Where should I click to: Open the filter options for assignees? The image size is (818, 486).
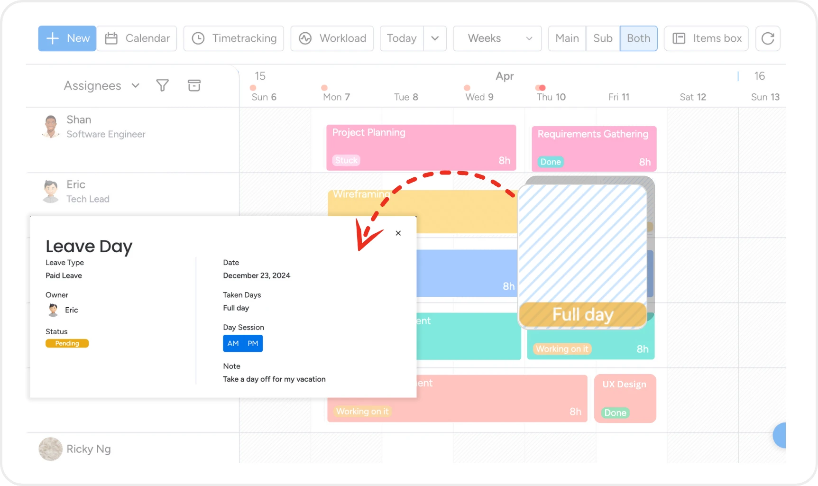[163, 85]
